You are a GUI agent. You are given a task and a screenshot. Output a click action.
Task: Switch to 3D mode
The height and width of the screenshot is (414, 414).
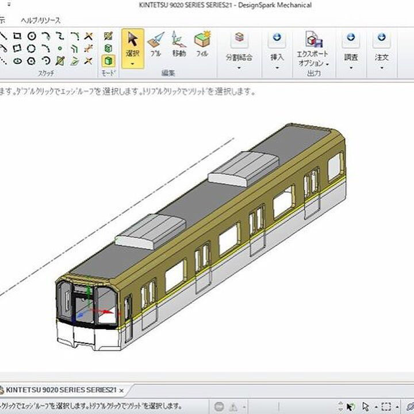pos(108,61)
